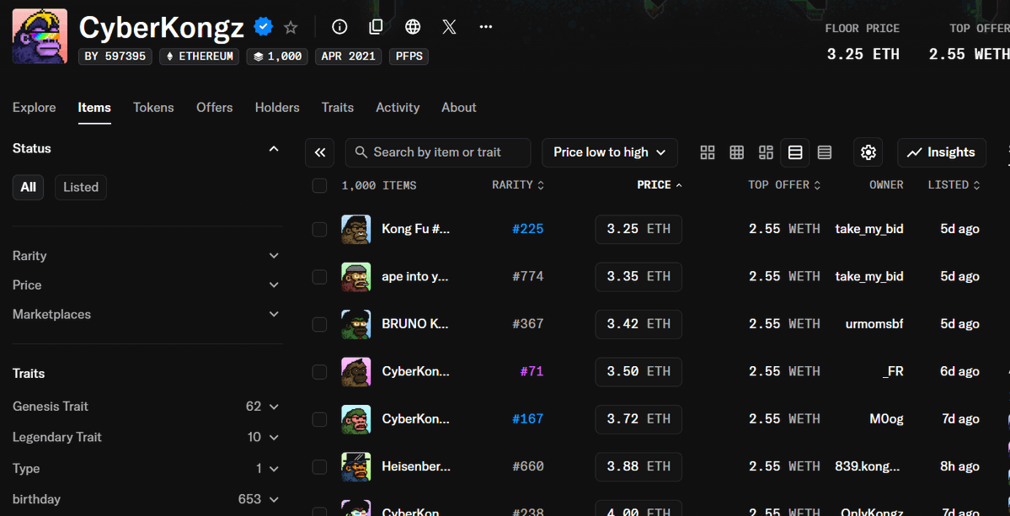Favorite the collection with the star icon
Screen dimensions: 1010x516
[291, 27]
